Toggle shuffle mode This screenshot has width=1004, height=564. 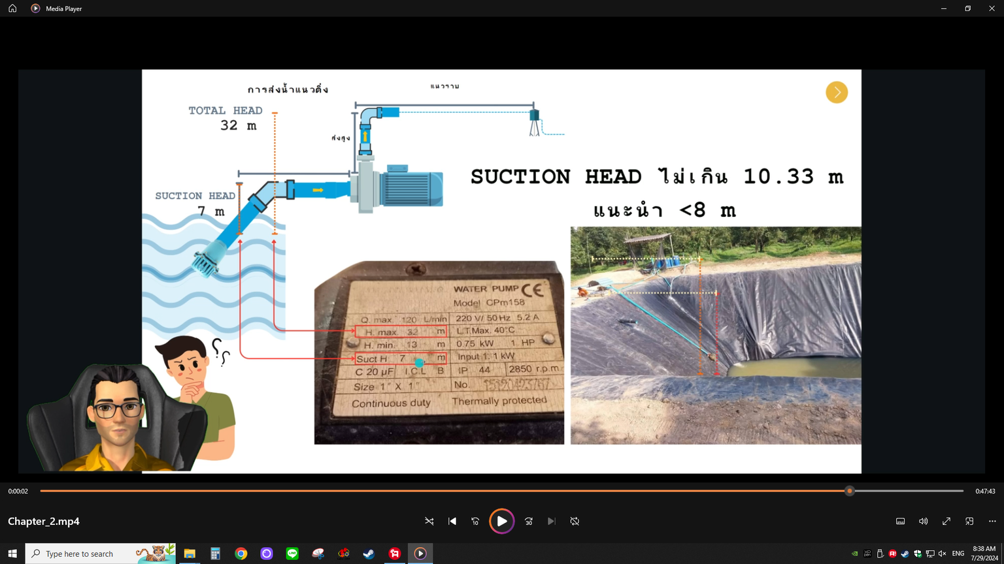click(x=429, y=521)
